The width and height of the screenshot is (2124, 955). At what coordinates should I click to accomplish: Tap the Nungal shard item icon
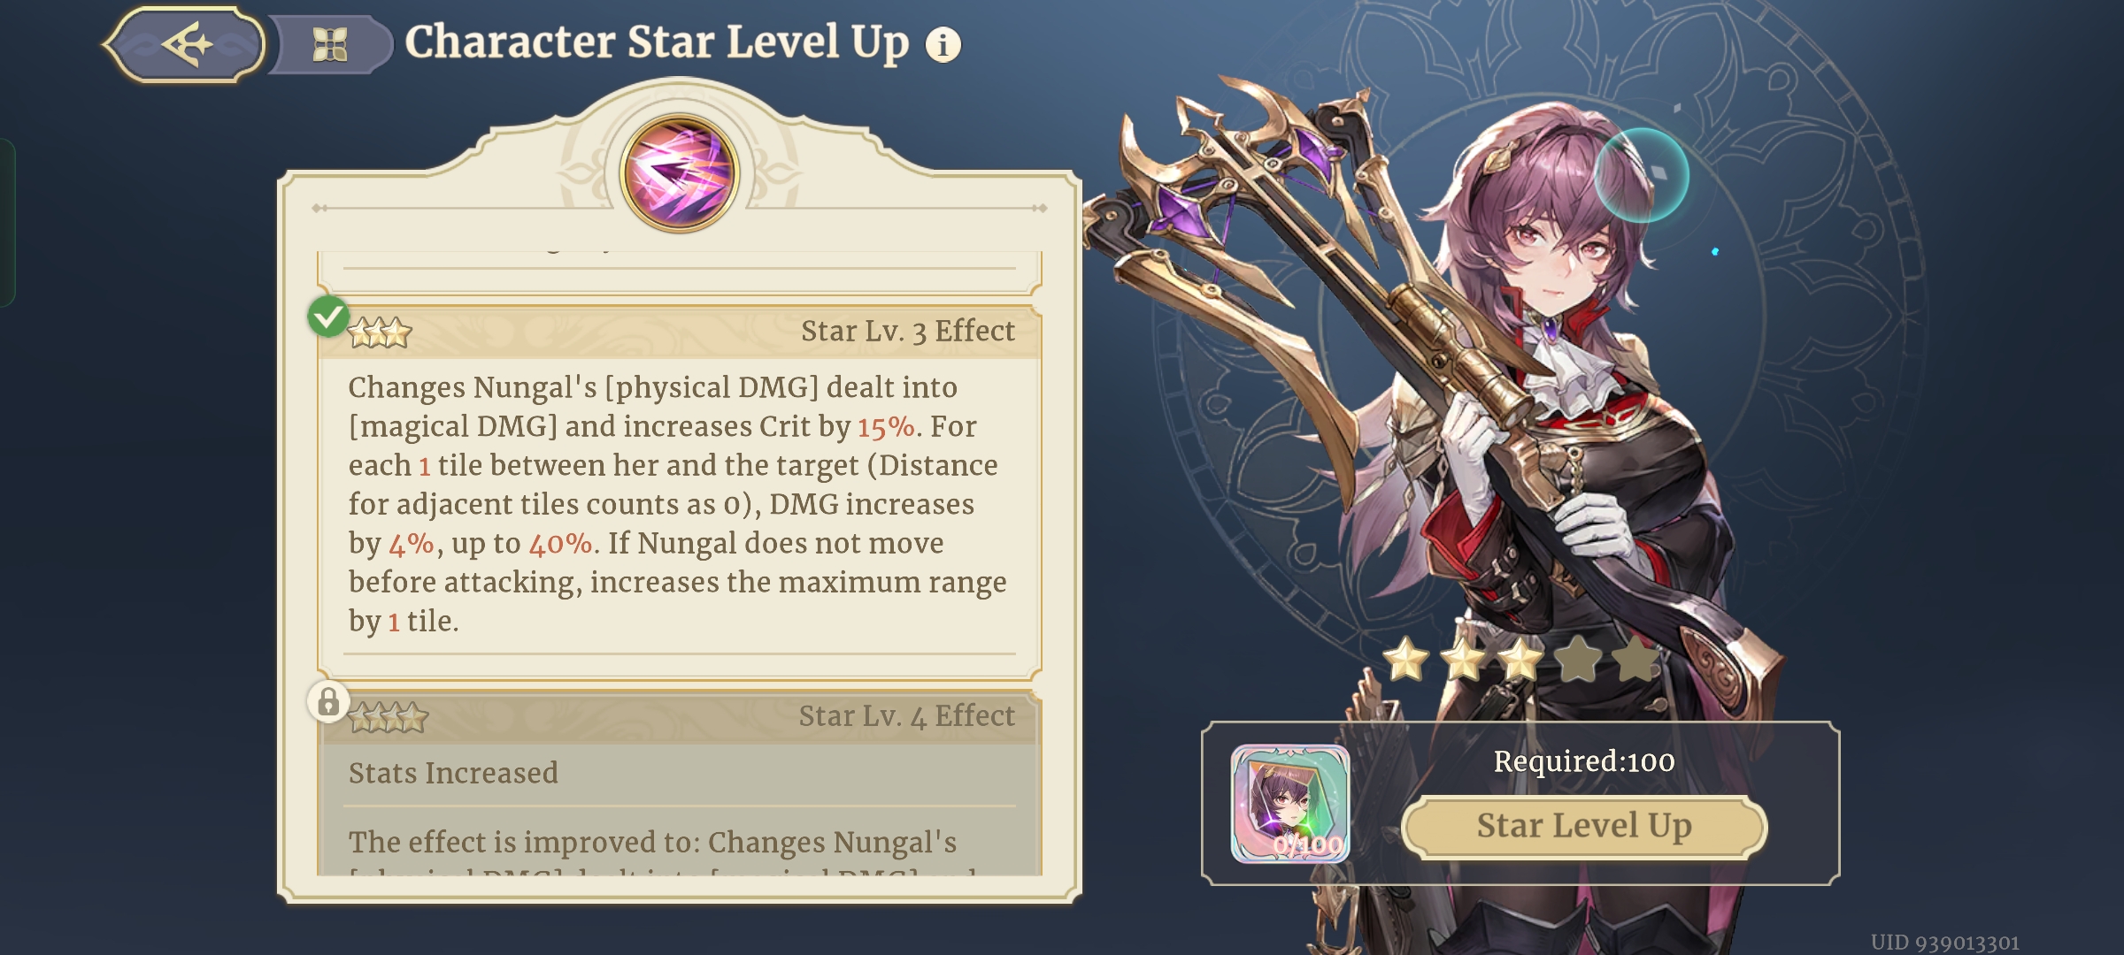1289,804
